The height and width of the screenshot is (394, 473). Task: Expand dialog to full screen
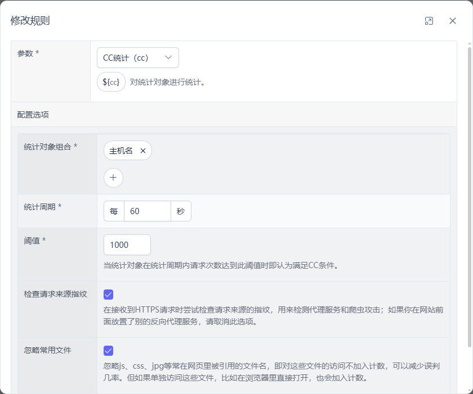pyautogui.click(x=429, y=21)
